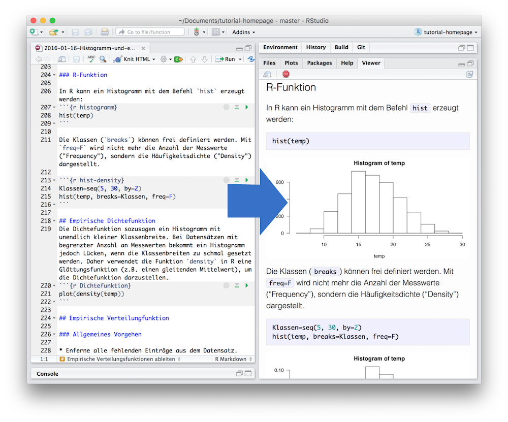Open the New File dropdown arrow

tap(42, 32)
